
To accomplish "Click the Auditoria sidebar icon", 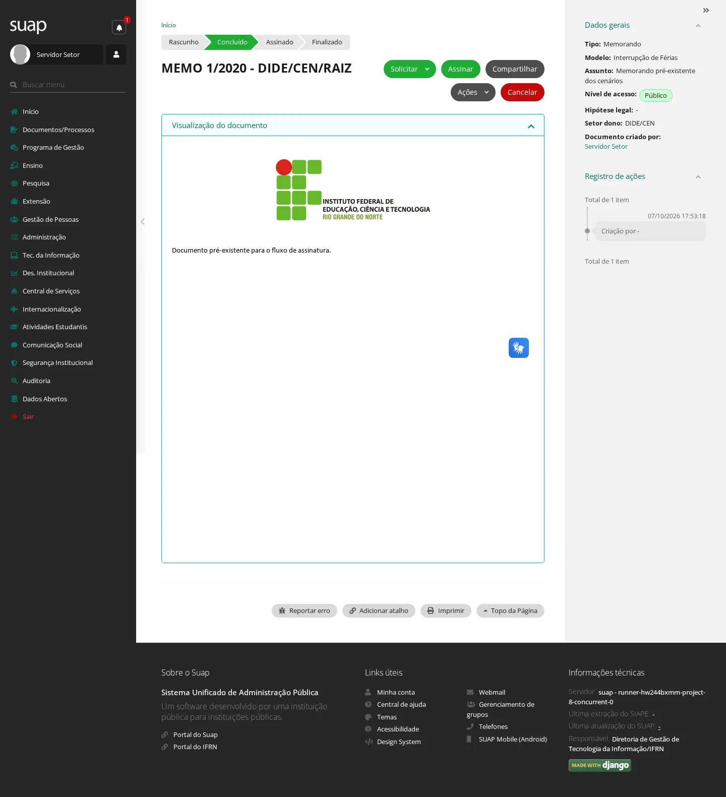I will (x=14, y=381).
